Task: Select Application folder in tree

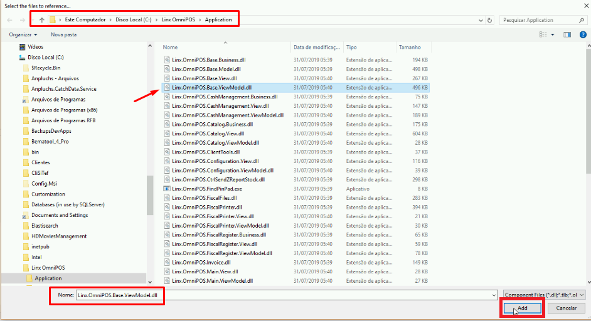Action: pos(48,278)
